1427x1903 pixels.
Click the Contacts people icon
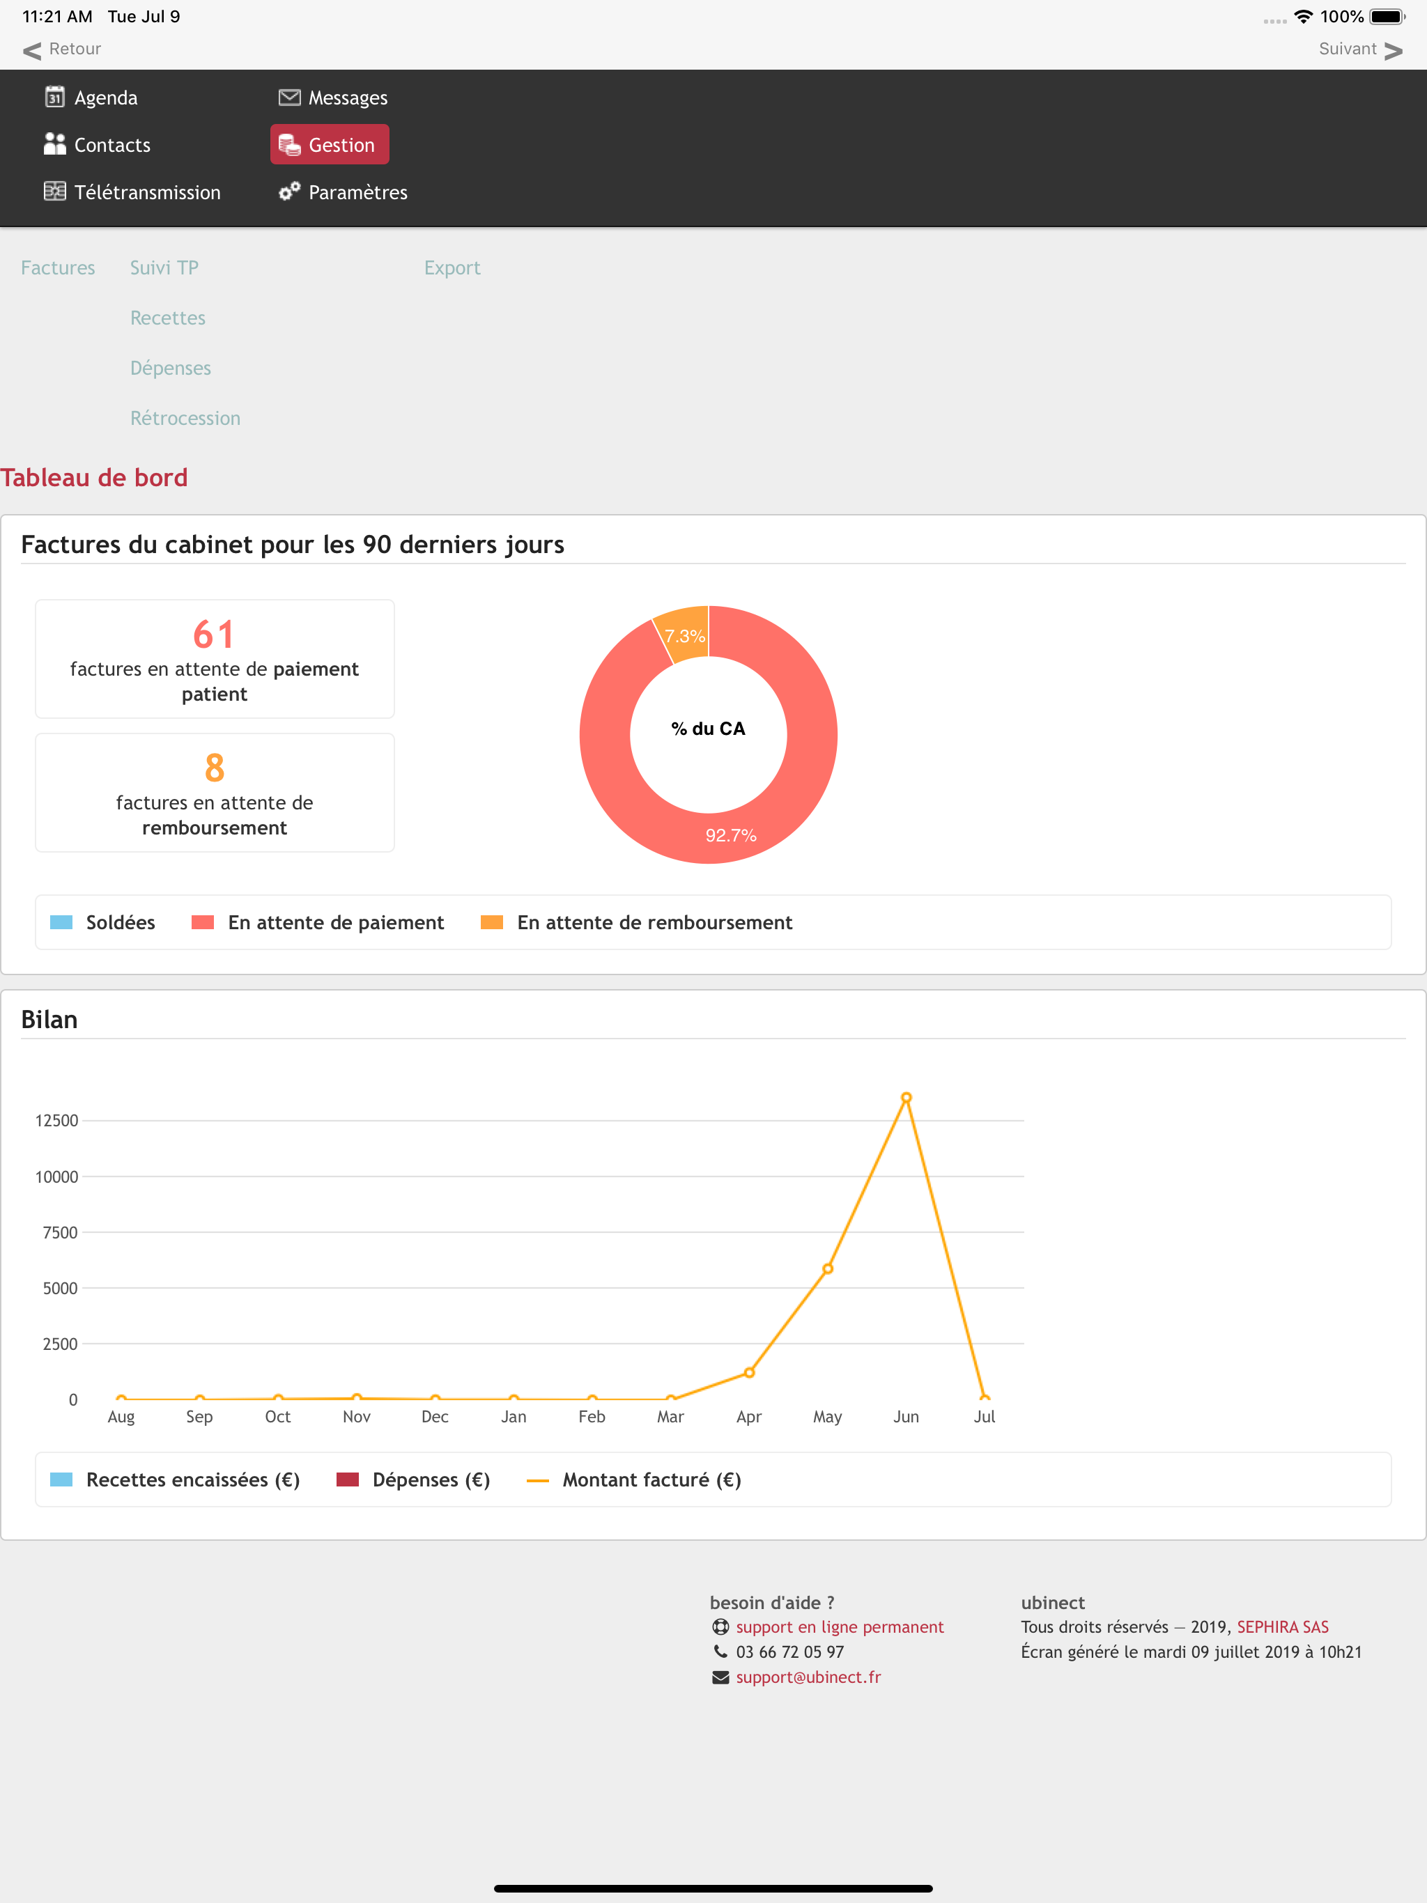55,144
